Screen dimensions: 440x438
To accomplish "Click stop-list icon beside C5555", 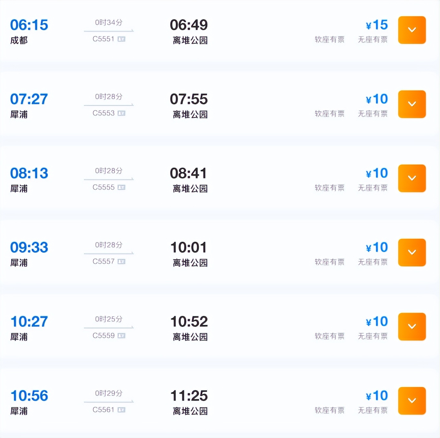I will 121,187.
